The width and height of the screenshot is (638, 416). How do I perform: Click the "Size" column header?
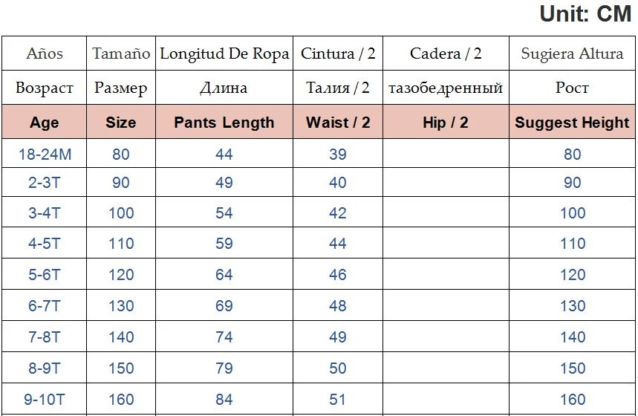(121, 123)
